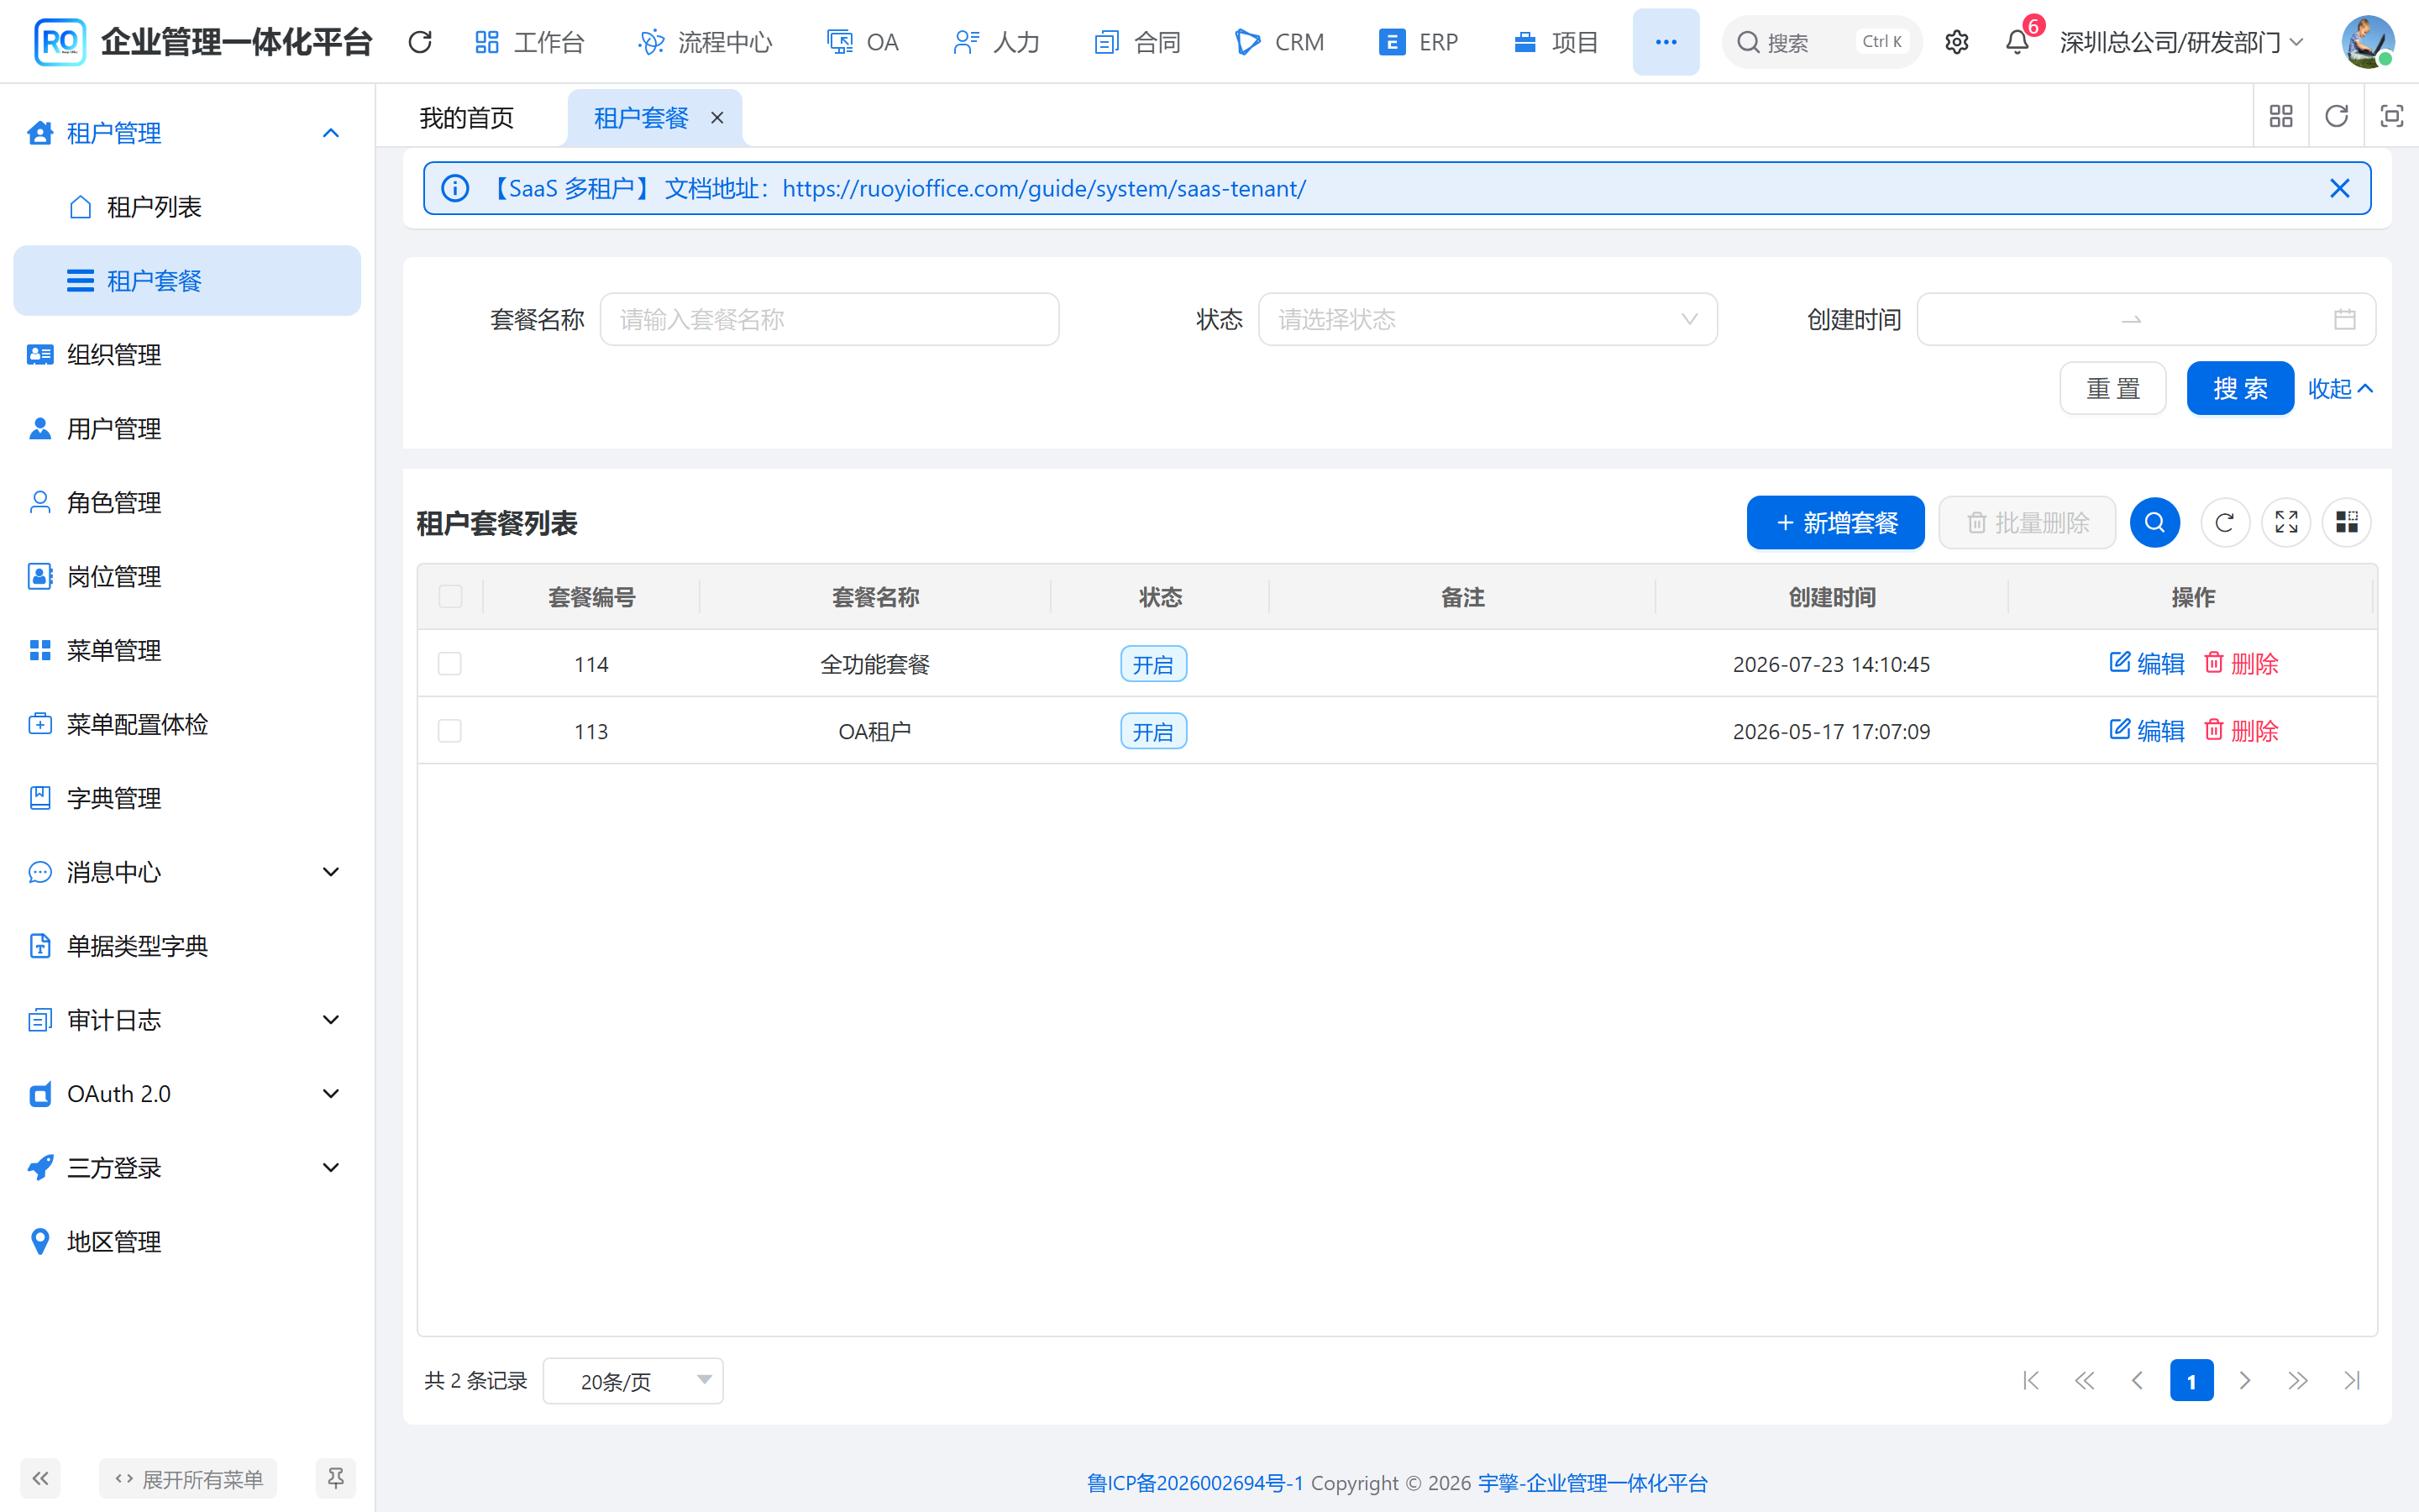Click the tab bar reload icon

point(2336,117)
